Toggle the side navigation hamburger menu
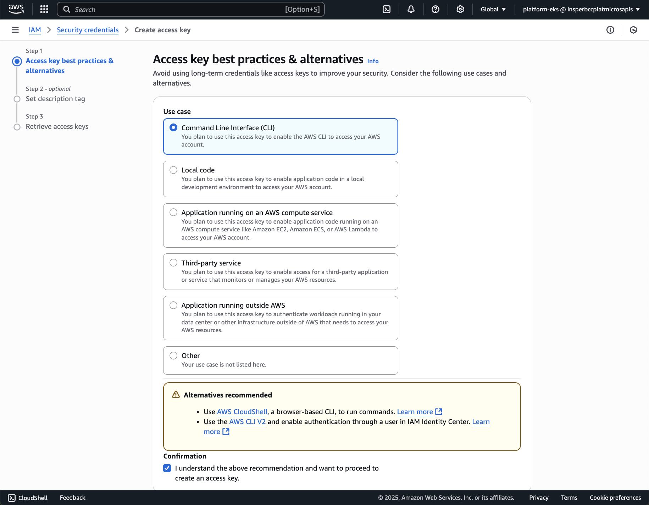Screen dimensions: 649x505 tap(15, 30)
